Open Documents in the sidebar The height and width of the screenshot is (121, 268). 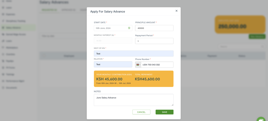tap(11, 88)
